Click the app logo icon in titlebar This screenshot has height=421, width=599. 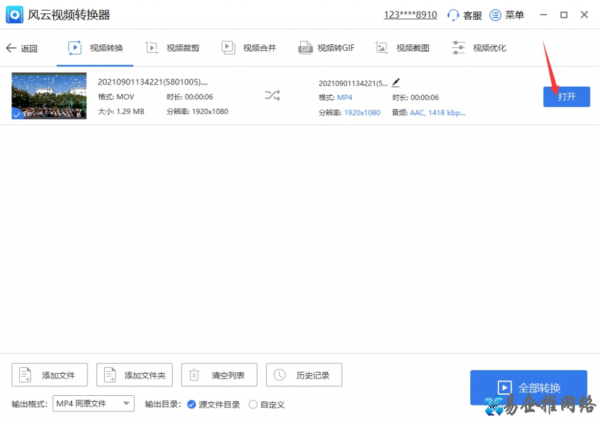[14, 14]
